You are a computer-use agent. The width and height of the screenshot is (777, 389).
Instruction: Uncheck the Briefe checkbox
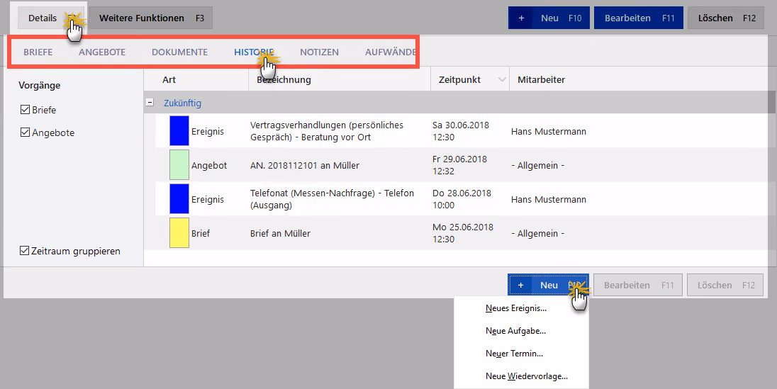pos(25,110)
